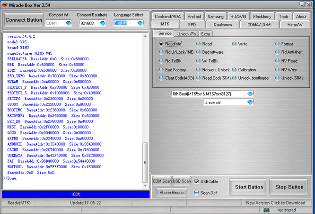The height and width of the screenshot is (214, 315).
Task: Click the 921600 baudrate field
Action: coord(93,23)
